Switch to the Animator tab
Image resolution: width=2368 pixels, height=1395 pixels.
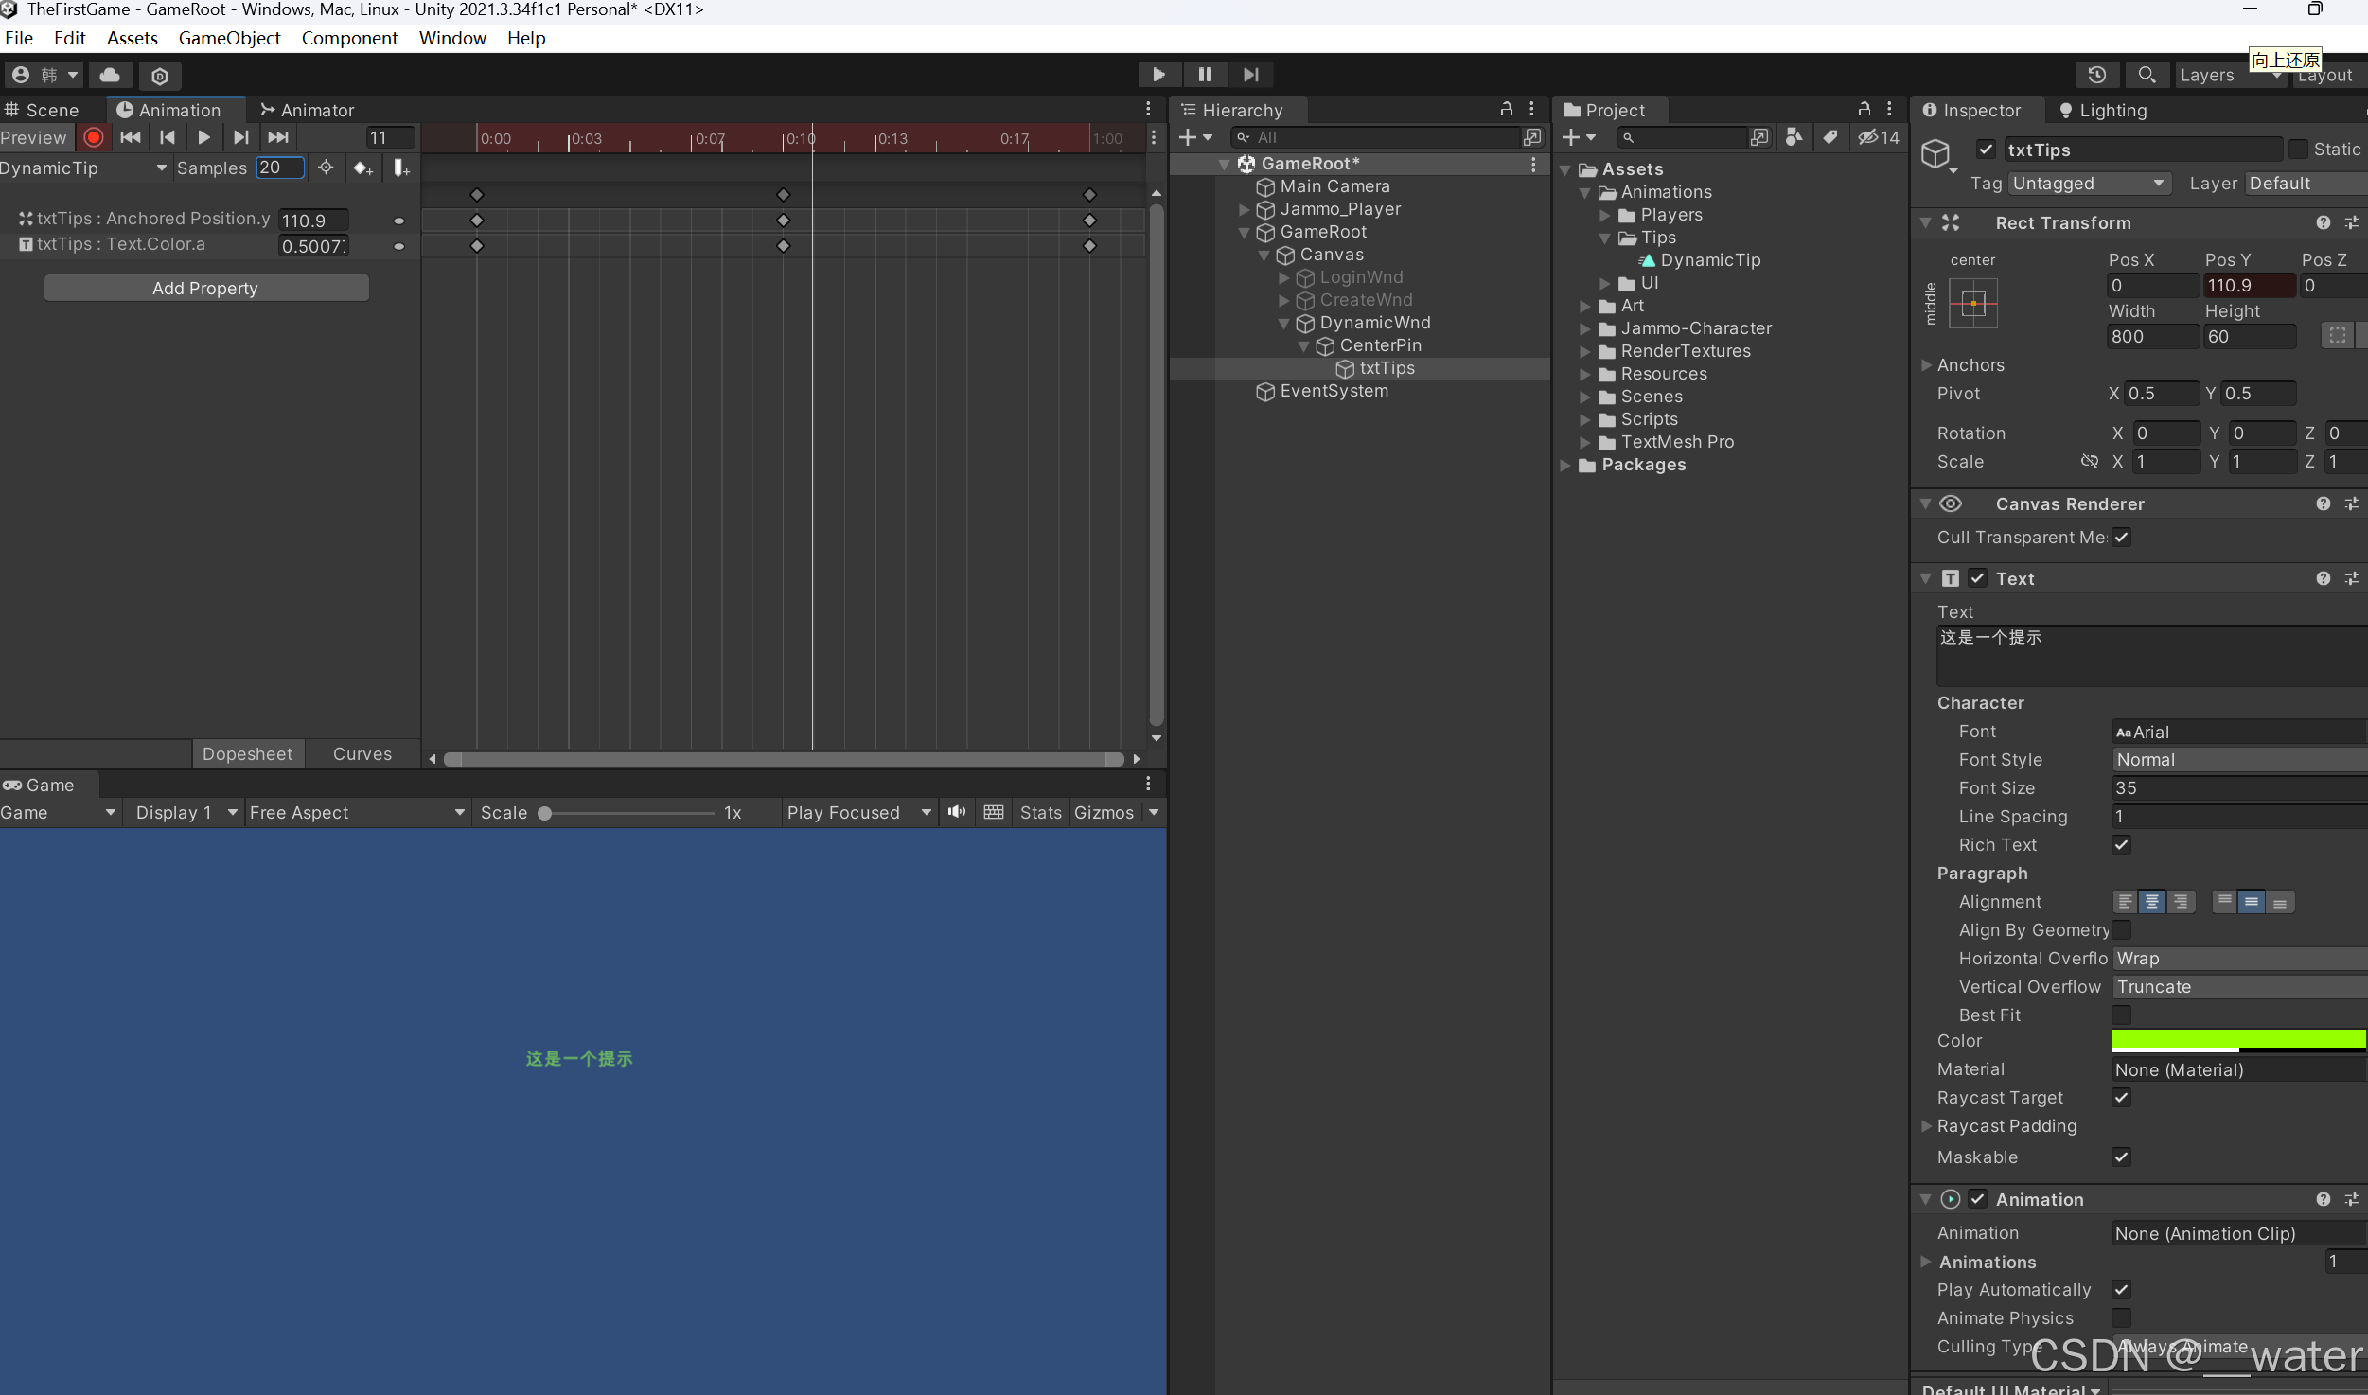pyautogui.click(x=307, y=110)
